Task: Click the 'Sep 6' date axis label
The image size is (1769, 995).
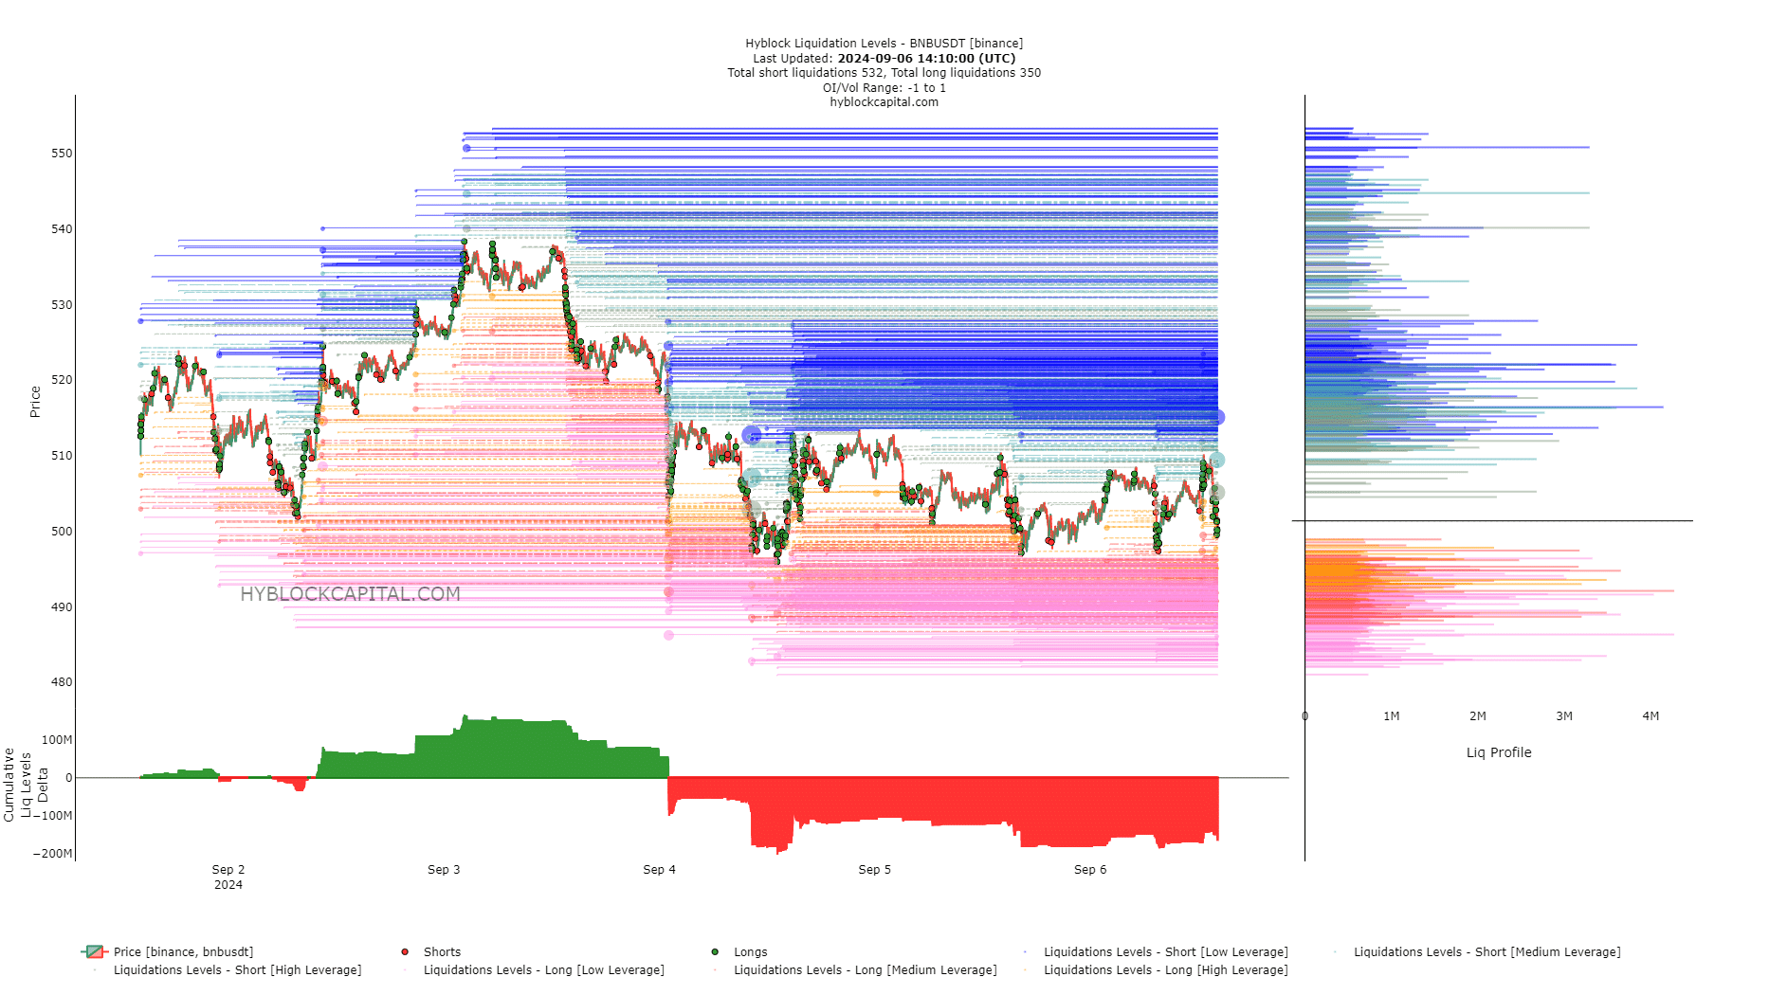Action: pos(1089,869)
